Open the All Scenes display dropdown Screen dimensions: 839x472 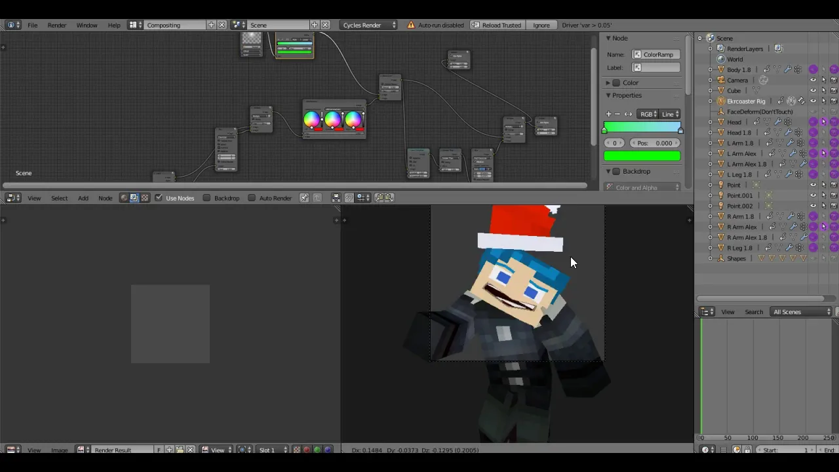[802, 312]
